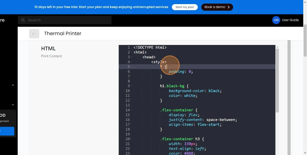Image resolution: width=307 pixels, height=155 pixels.
Task: Click the blue button in sidebar card
Action: 7,131
